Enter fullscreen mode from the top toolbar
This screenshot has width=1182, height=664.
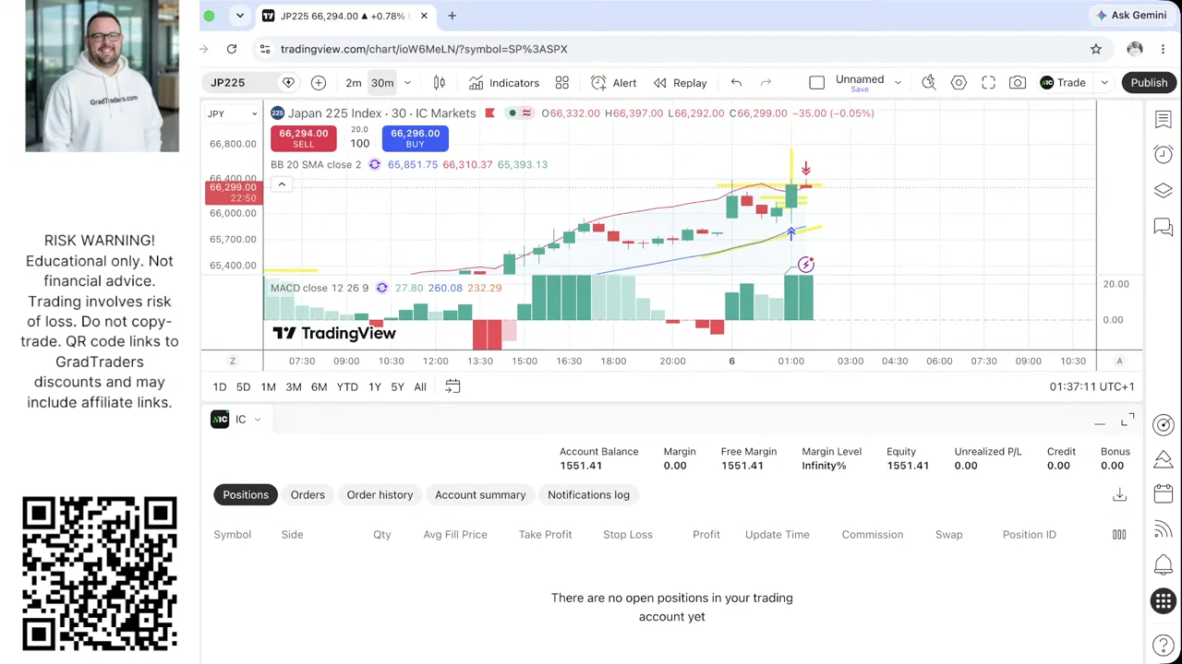tap(988, 83)
